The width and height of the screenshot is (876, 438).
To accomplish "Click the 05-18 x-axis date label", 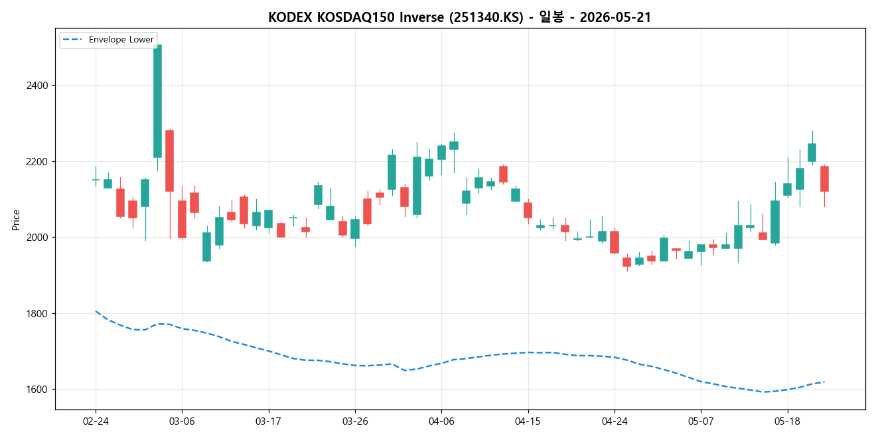I will coord(787,421).
